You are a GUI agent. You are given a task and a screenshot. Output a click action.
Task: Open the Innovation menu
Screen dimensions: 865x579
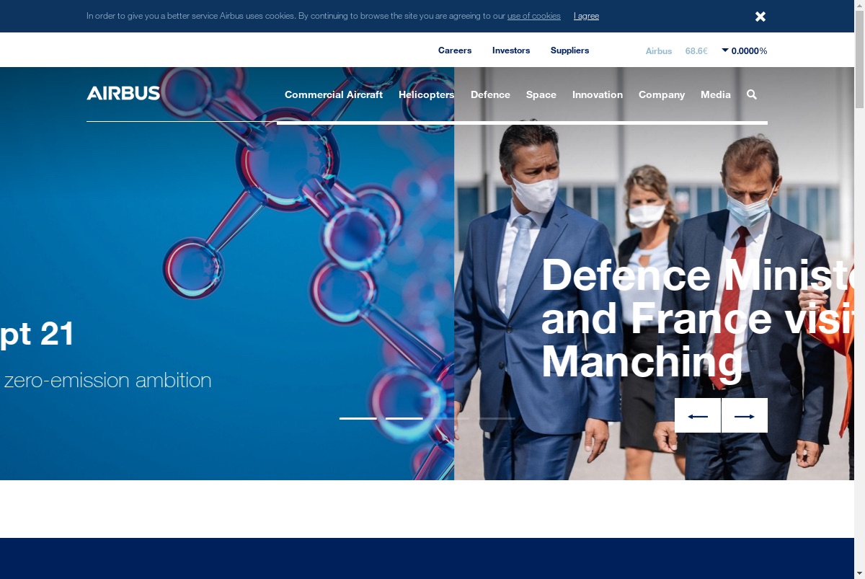[598, 94]
